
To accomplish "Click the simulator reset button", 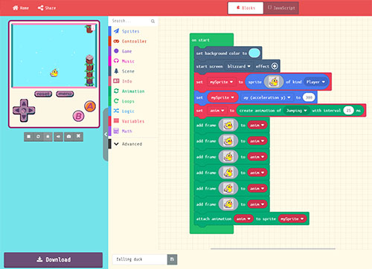I will coord(43,94).
